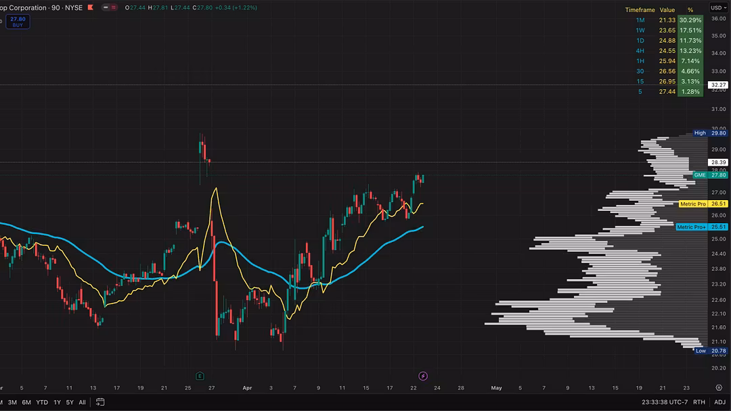Select the YTD date range
731x411 pixels.
pos(42,402)
